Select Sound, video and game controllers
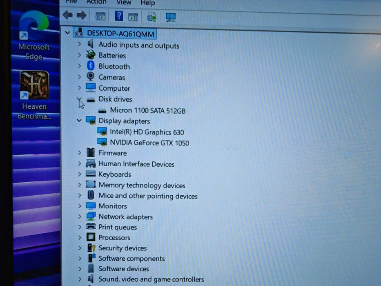381x286 pixels. [x=151, y=279]
